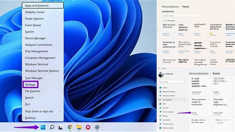Choose Settings in the context menu
Viewport: 235px width, 132px height.
click(x=31, y=84)
